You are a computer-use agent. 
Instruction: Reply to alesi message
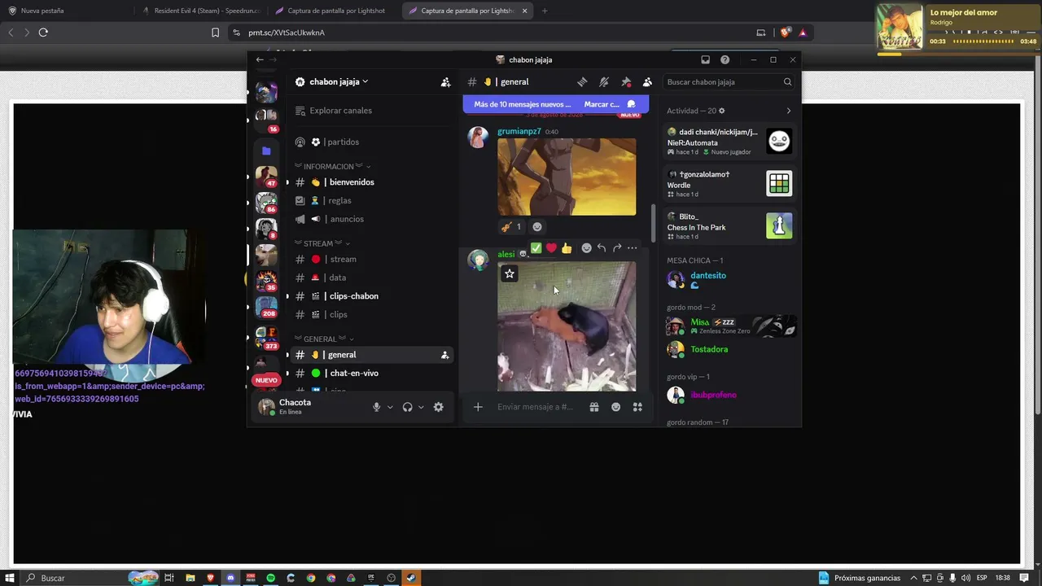pos(602,248)
